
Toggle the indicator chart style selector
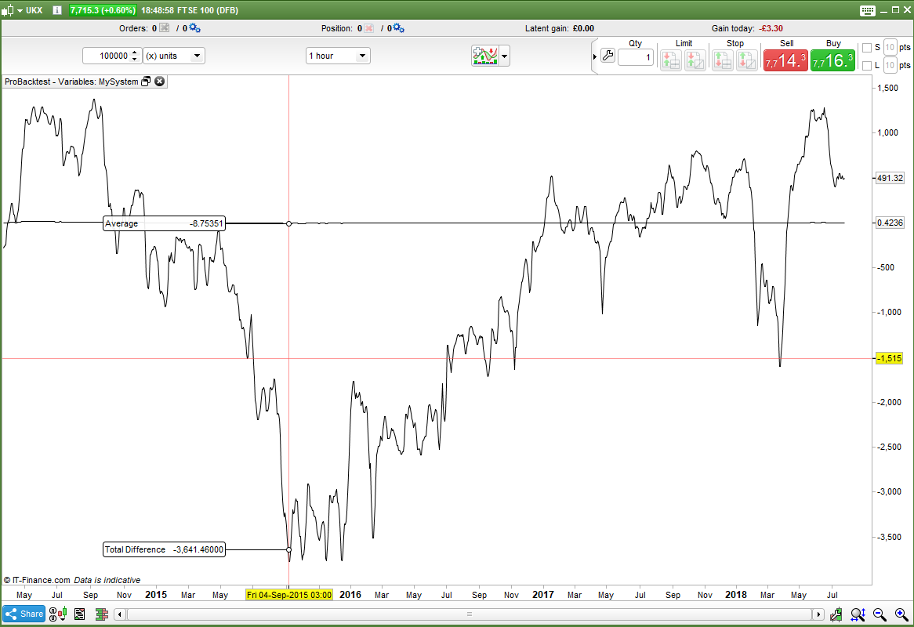pyautogui.click(x=504, y=56)
